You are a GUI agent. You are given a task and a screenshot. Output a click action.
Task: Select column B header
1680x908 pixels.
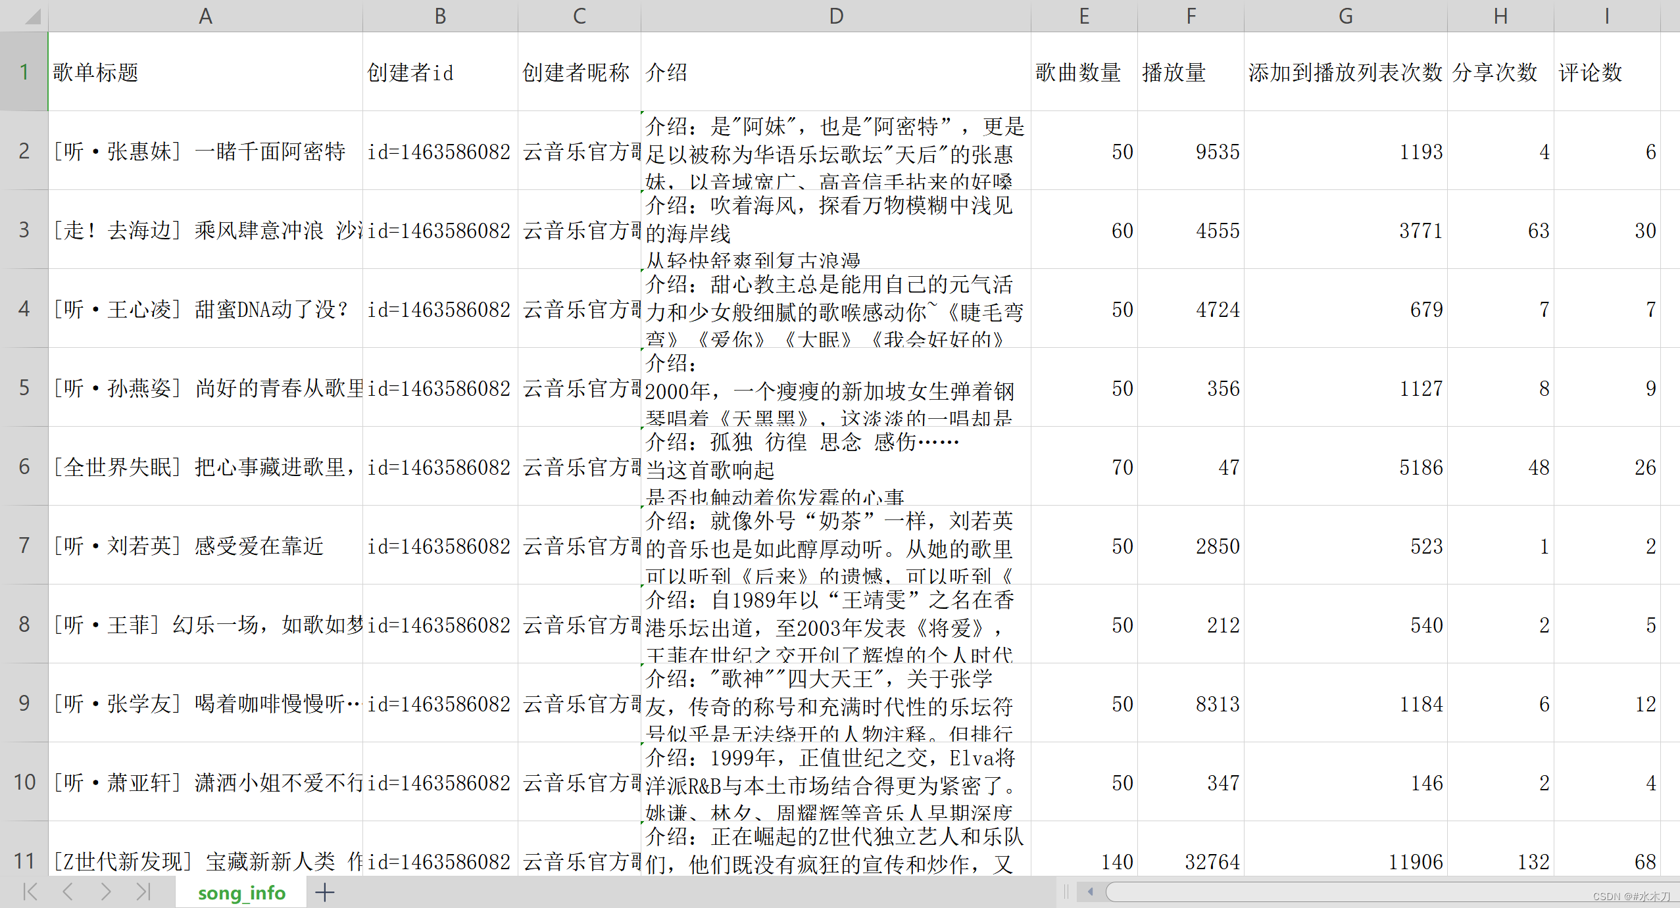[x=440, y=16]
